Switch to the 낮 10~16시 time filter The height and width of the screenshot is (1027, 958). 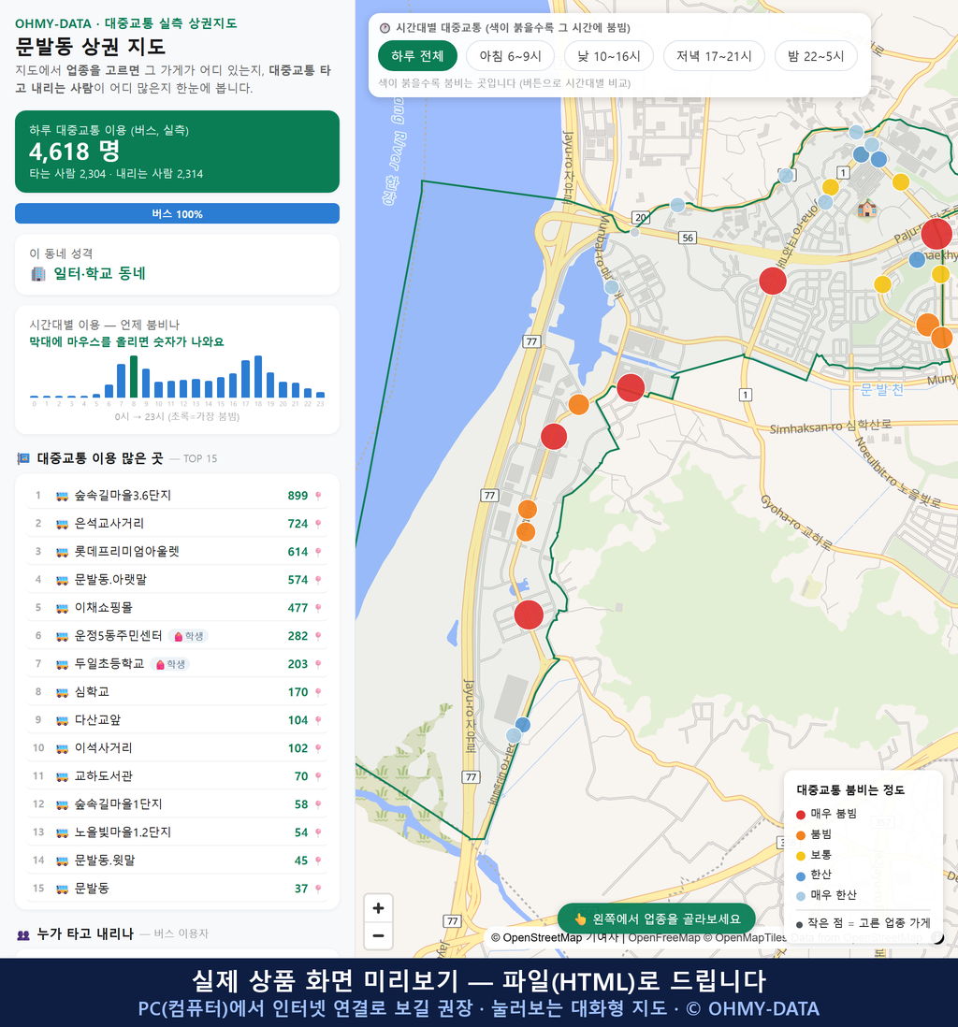click(609, 56)
